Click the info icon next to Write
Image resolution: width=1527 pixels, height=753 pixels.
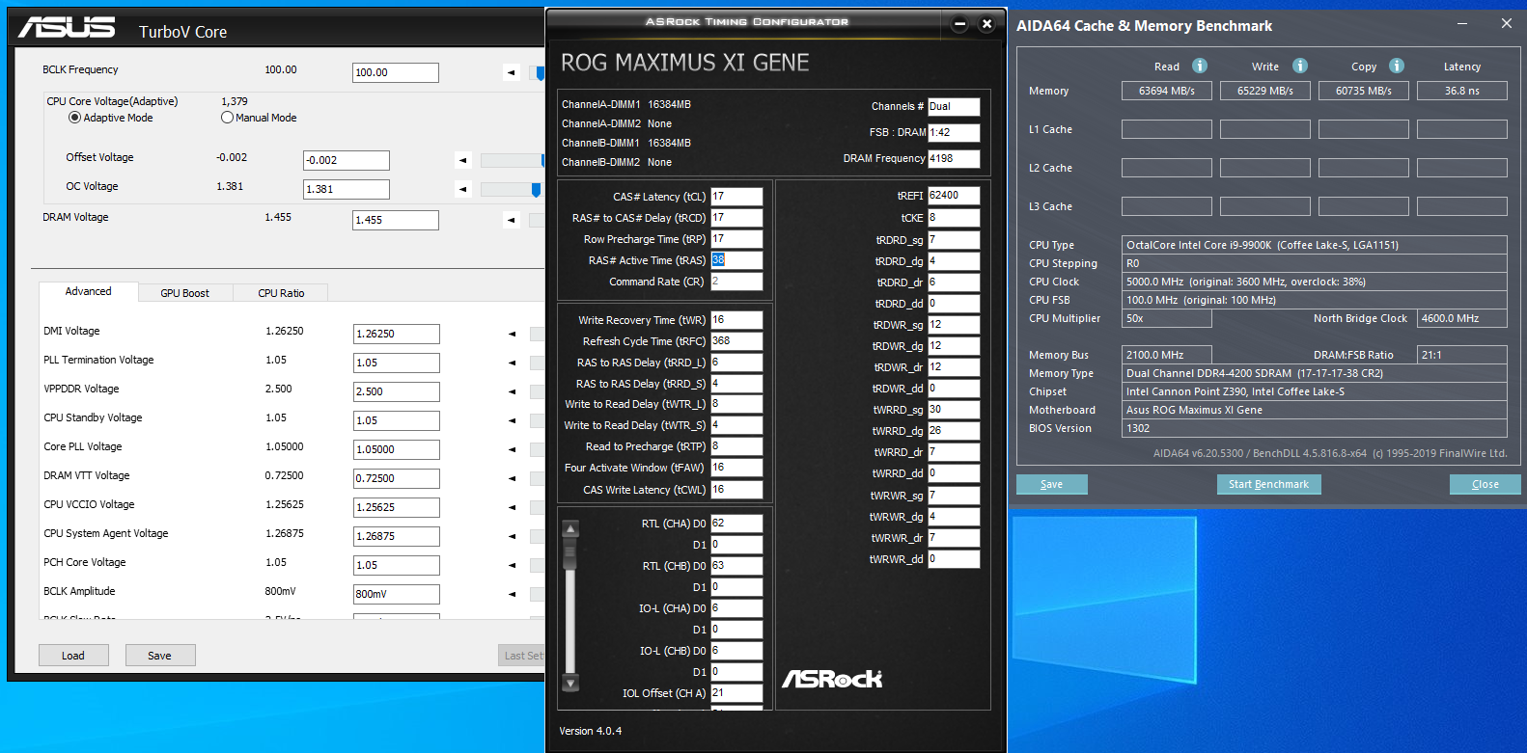pyautogui.click(x=1300, y=66)
